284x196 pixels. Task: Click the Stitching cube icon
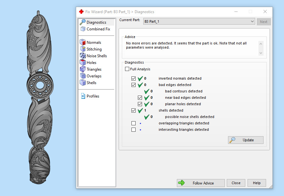(x=83, y=49)
